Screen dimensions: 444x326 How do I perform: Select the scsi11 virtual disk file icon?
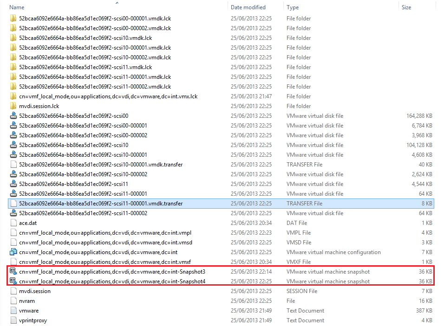pyautogui.click(x=13, y=184)
